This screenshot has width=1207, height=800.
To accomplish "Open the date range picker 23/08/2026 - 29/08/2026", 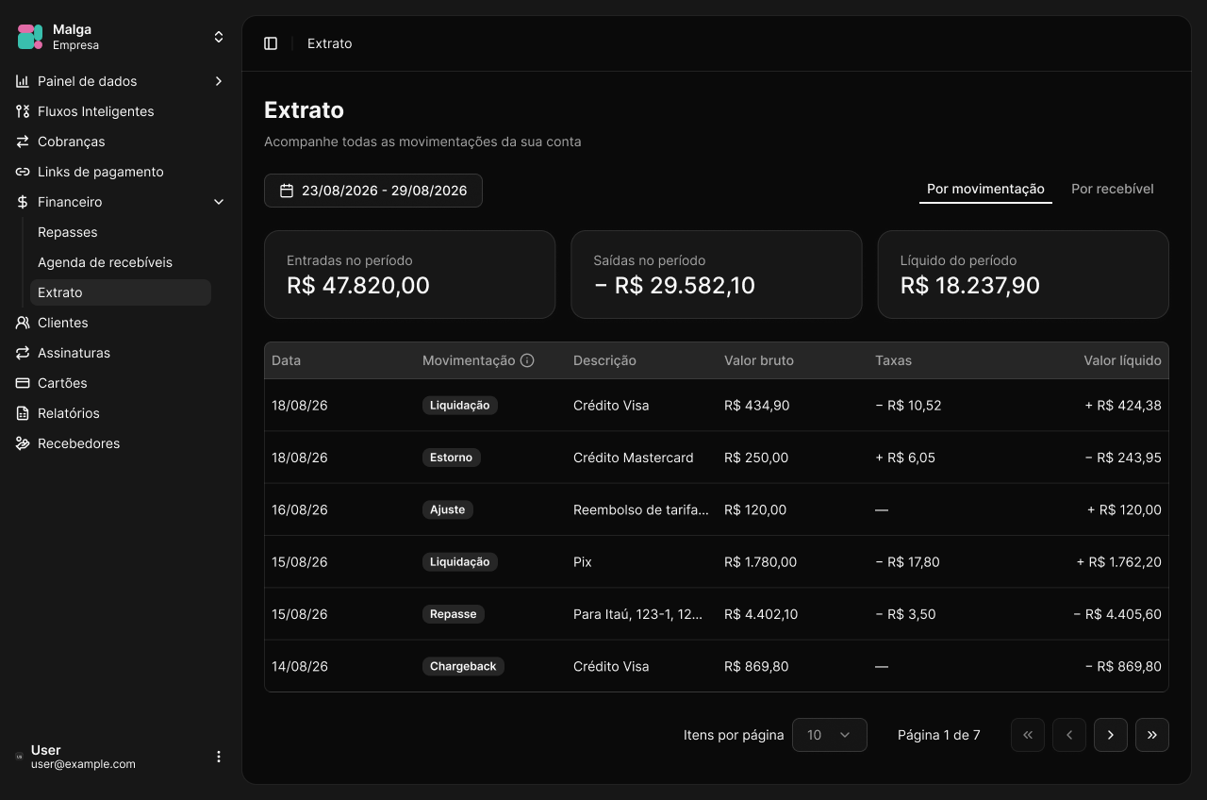I will coord(373,191).
